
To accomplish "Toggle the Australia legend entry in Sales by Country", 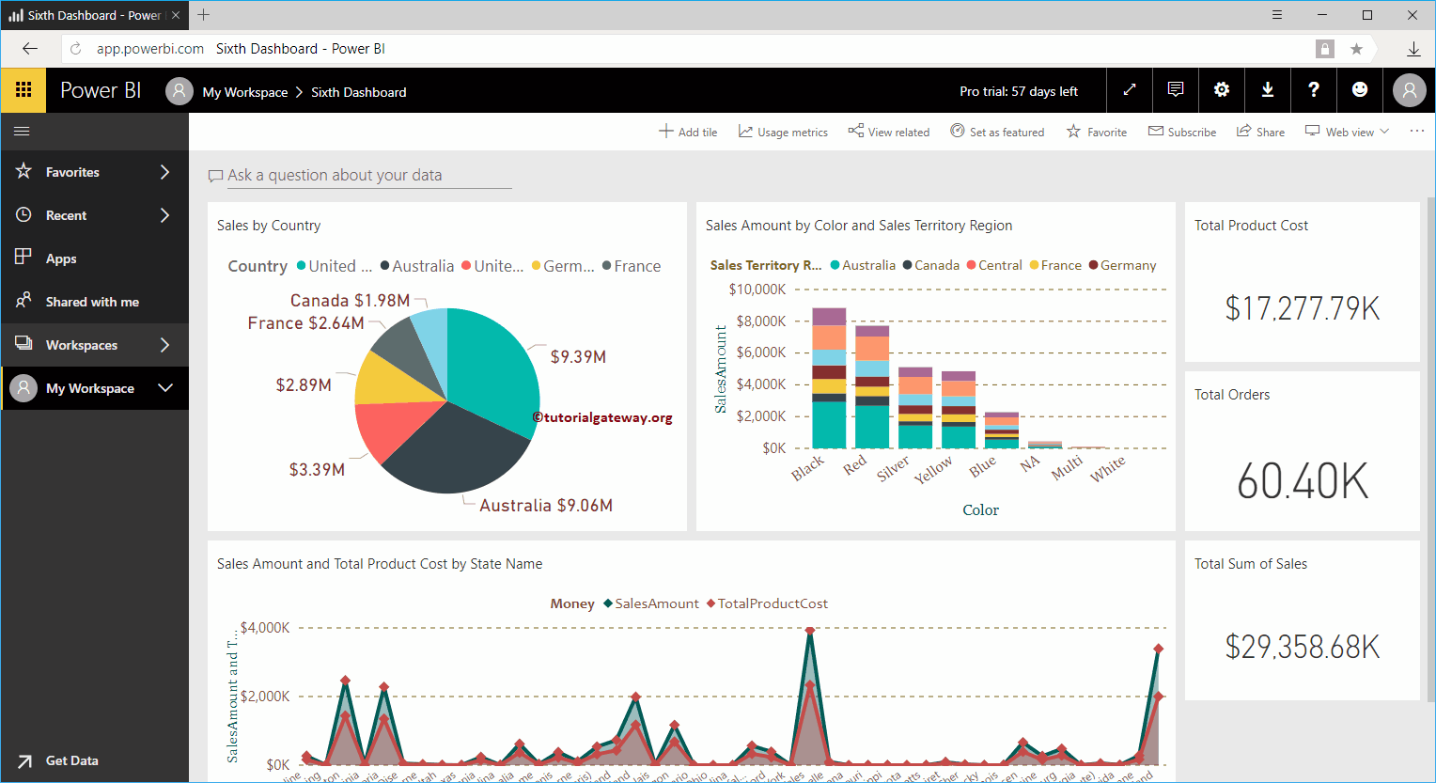I will point(417,266).
